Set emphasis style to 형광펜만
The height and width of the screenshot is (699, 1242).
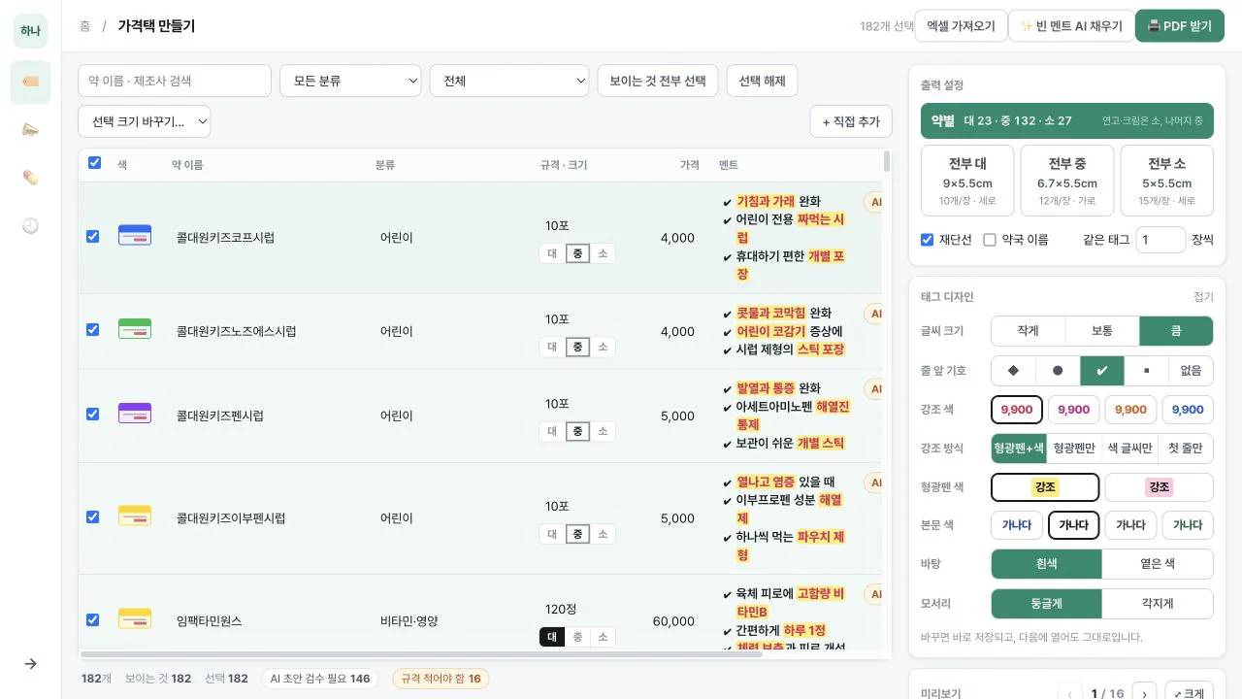click(x=1074, y=448)
